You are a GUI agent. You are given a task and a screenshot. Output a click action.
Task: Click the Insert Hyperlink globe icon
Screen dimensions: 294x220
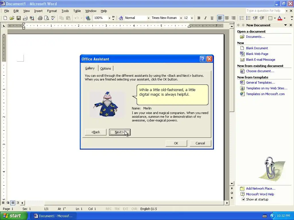coord(88,18)
